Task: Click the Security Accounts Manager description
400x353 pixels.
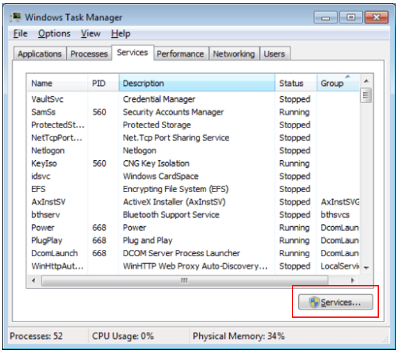Action: click(x=173, y=112)
